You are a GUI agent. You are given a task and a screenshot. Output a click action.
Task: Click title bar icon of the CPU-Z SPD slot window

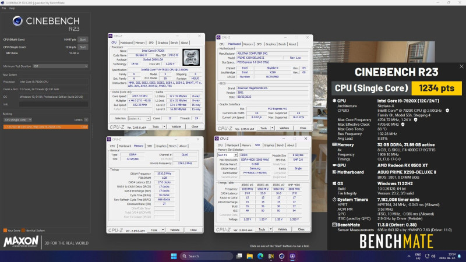coord(217,139)
